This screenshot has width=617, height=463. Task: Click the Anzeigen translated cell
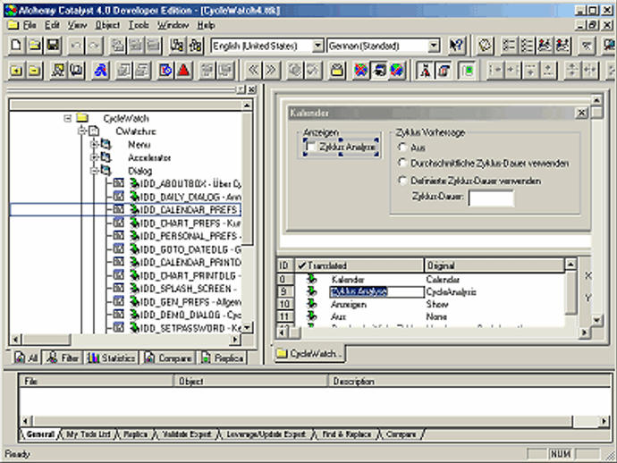349,305
